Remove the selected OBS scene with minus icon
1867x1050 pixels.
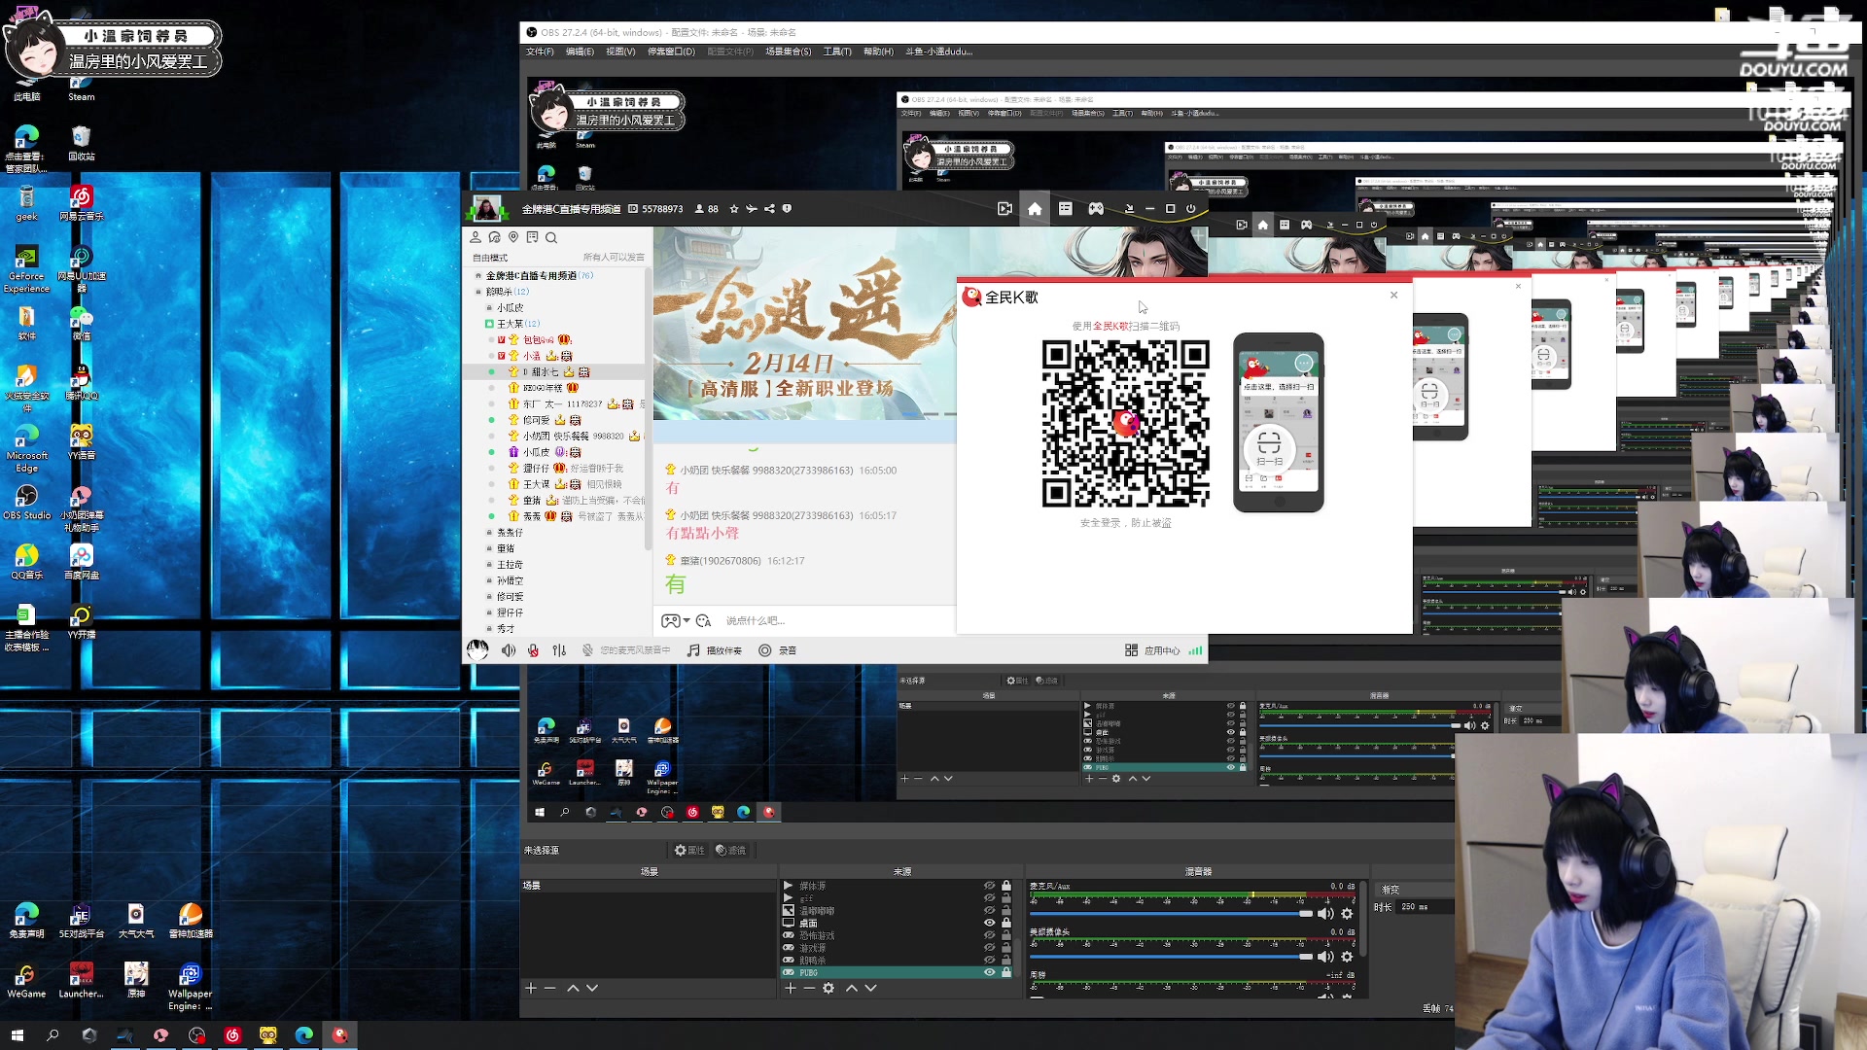[550, 988]
